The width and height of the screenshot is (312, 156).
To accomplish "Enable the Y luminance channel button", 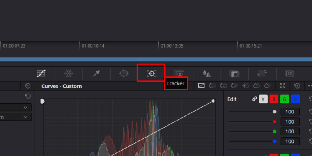I will 263,99.
